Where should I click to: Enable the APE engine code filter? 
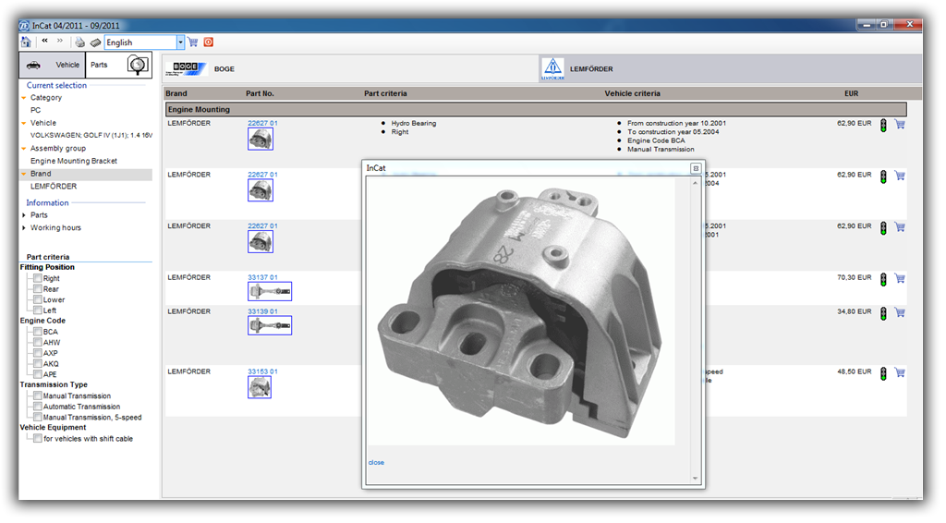[x=37, y=374]
